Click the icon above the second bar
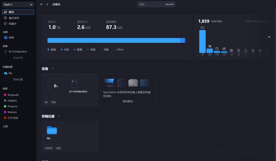Image resolution: width=276 pixels, height=161 pixels. 210,46
